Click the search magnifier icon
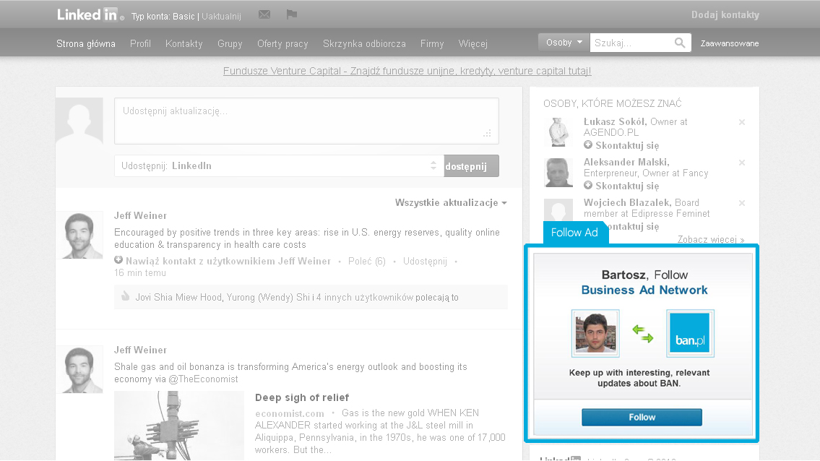Screen dimensions: 820x461 point(679,43)
